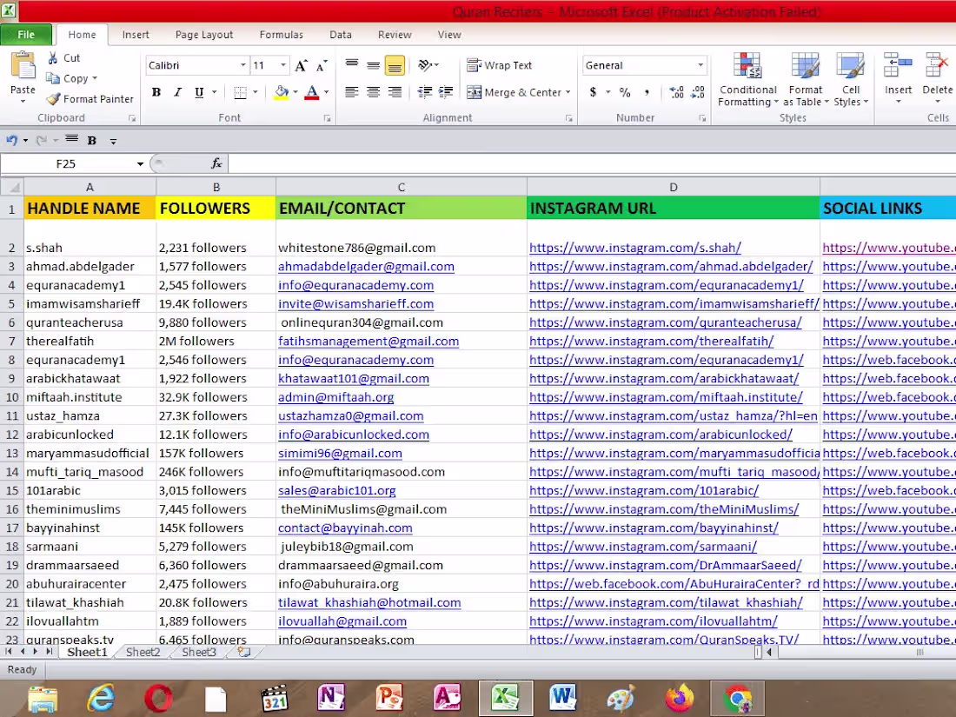Click the insert function fx icon

coord(216,163)
